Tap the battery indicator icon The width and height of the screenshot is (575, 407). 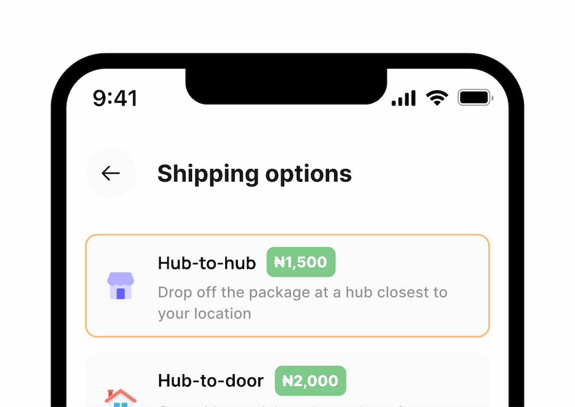click(474, 97)
